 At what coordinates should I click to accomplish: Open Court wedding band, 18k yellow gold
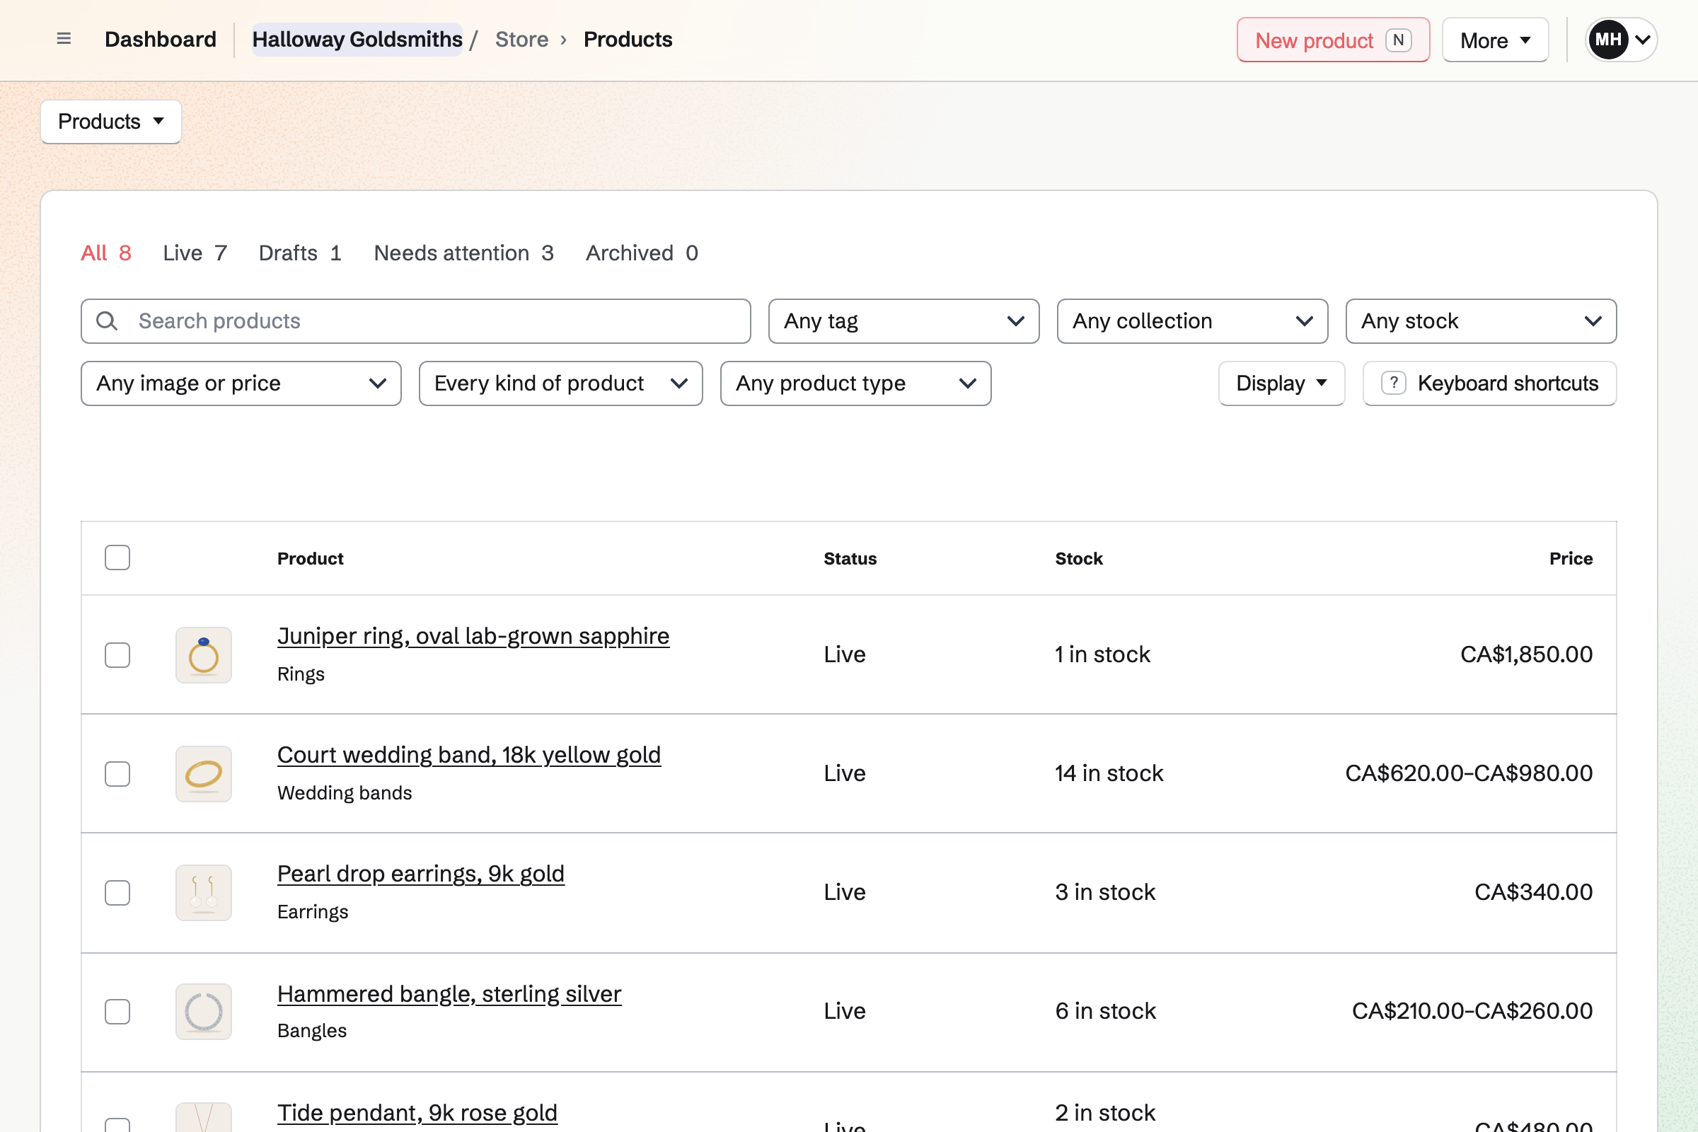[468, 755]
